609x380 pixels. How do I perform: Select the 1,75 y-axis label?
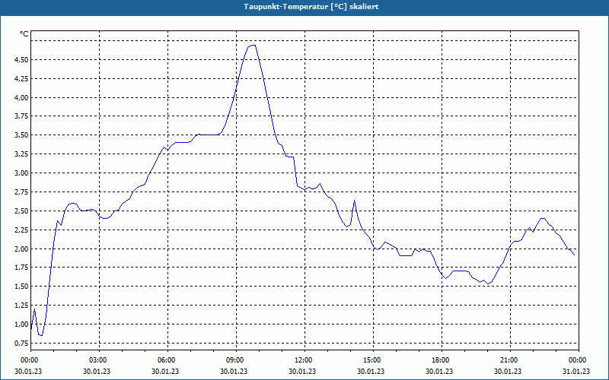click(22, 268)
